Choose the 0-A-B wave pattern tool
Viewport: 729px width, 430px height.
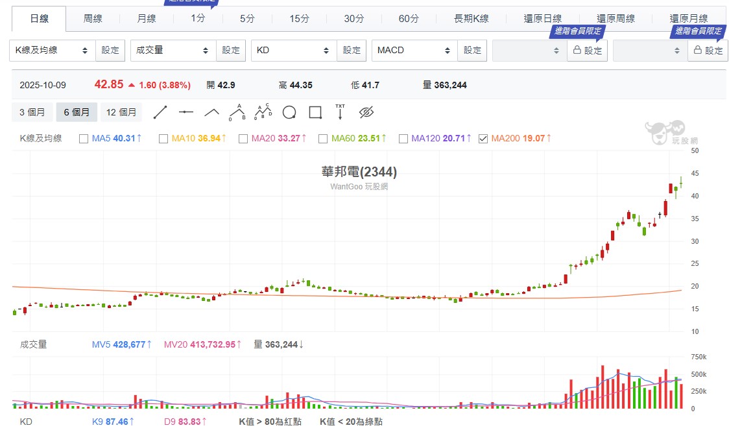(237, 112)
